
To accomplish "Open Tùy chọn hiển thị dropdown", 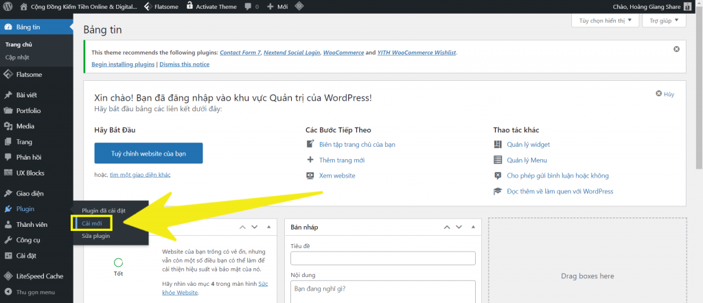I will 606,21.
